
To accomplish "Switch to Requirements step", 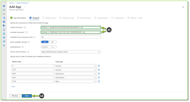I will [49, 18].
